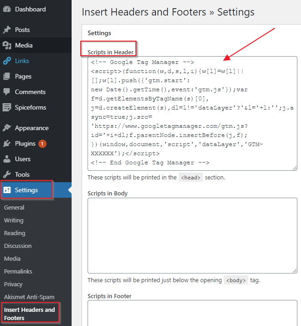Open the Posts menu item
This screenshot has width=301, height=326.
coord(36,30)
